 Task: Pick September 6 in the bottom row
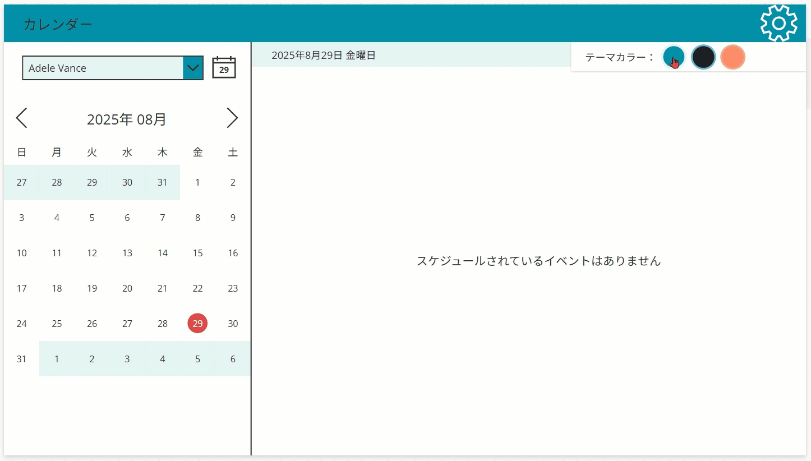click(233, 359)
